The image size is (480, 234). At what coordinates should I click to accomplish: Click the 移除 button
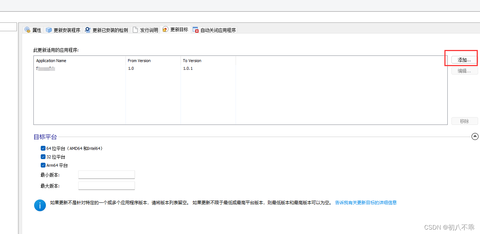click(464, 121)
